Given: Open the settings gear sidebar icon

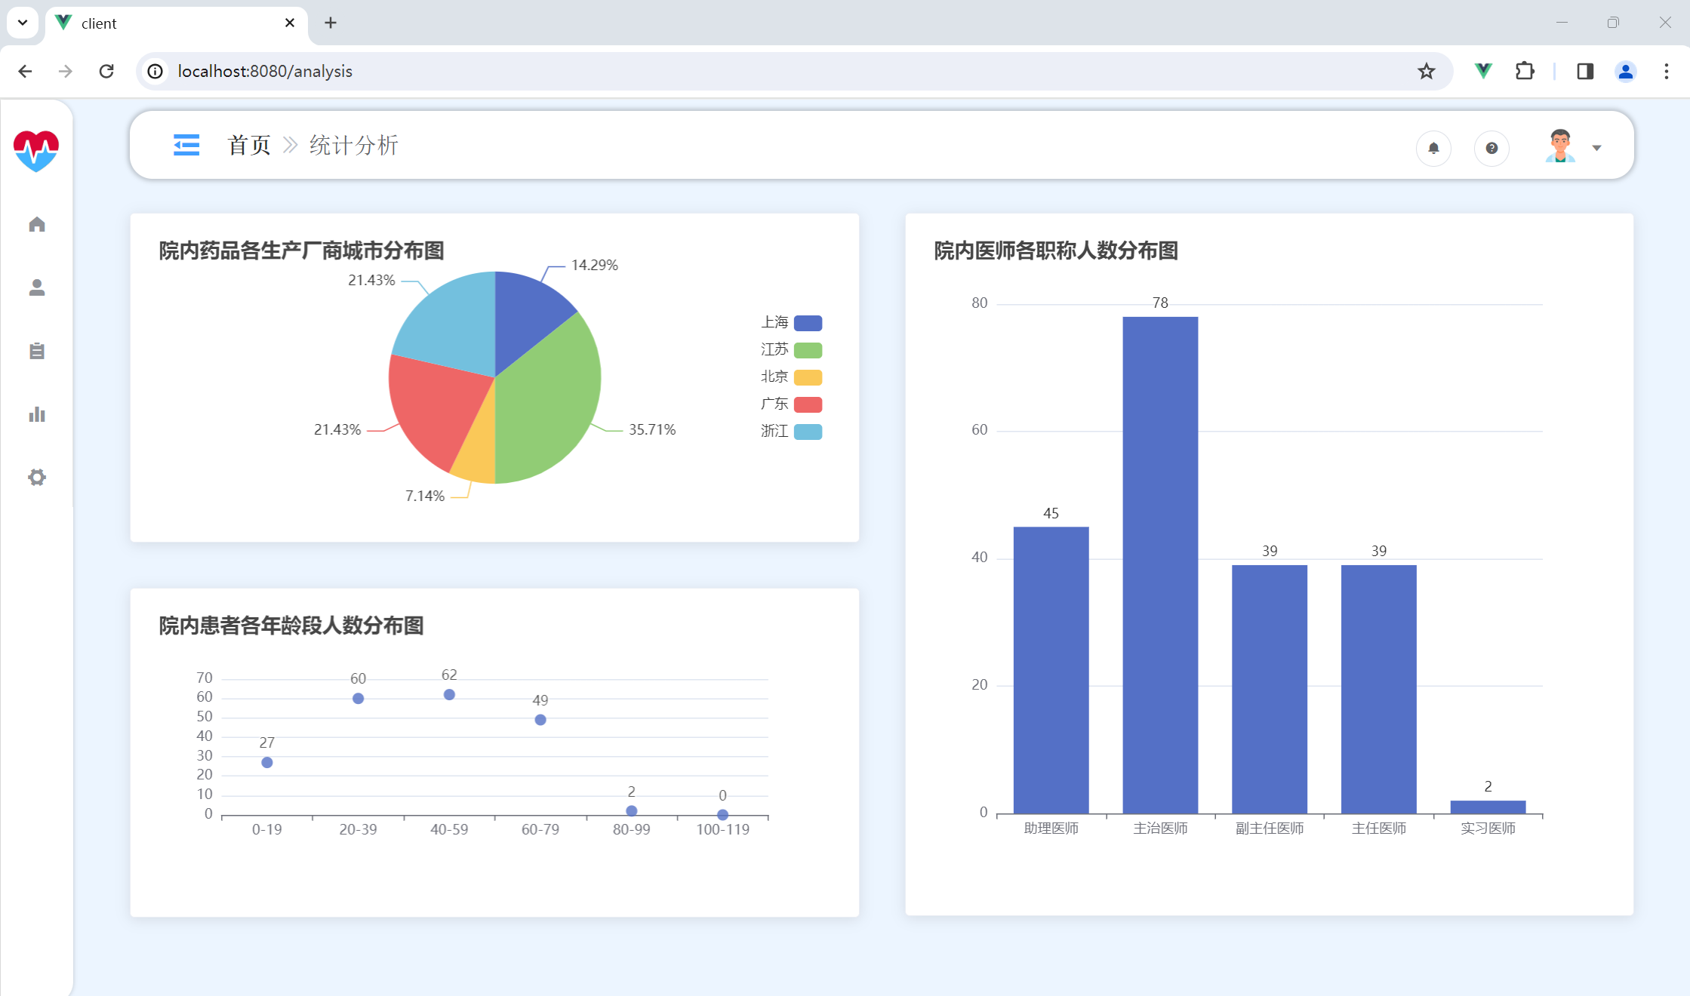Looking at the screenshot, I should (x=37, y=477).
